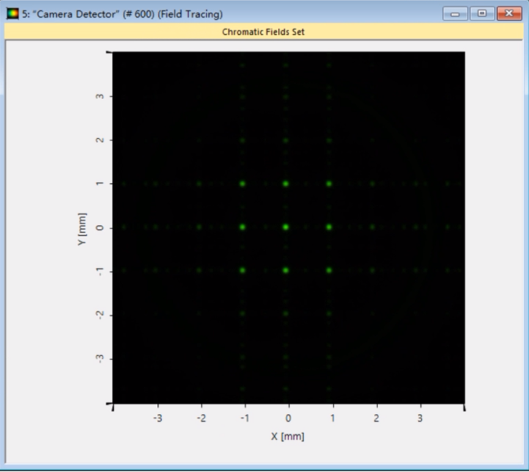This screenshot has height=472, width=529.
Task: Click the X-axis tick label 3
Action: (x=420, y=419)
